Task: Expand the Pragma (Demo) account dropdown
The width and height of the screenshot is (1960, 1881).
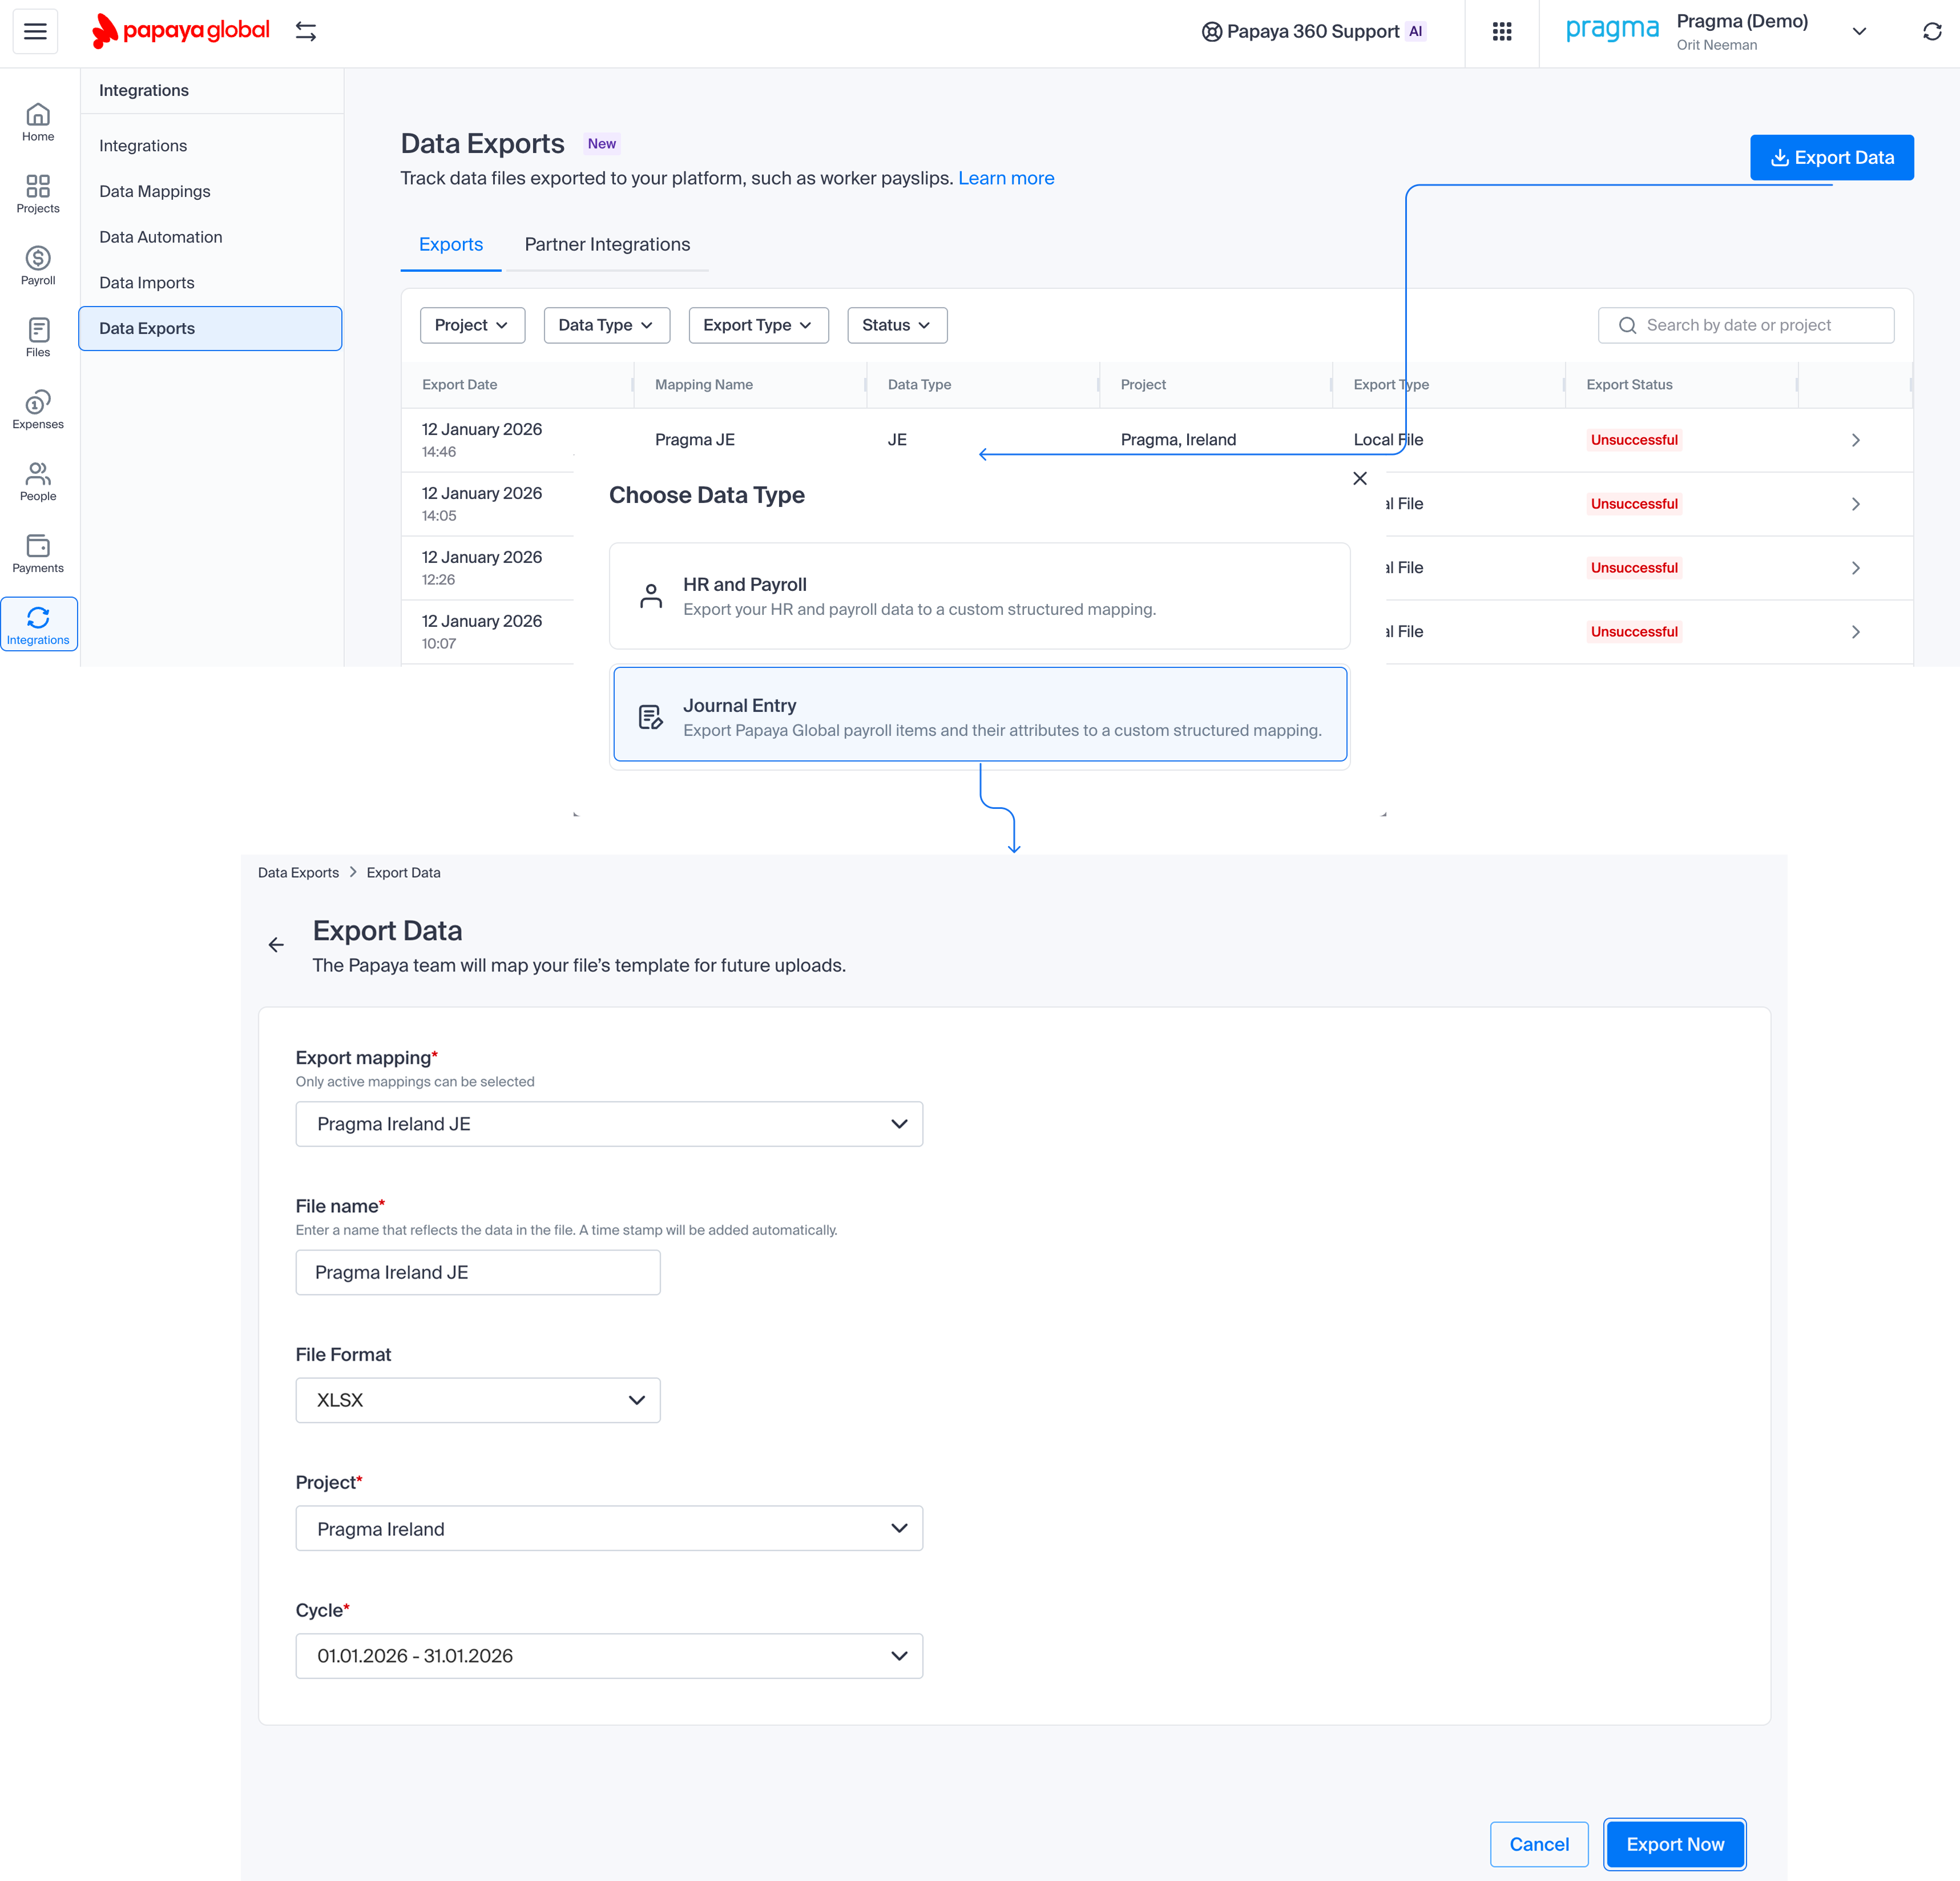Action: pos(1859,31)
